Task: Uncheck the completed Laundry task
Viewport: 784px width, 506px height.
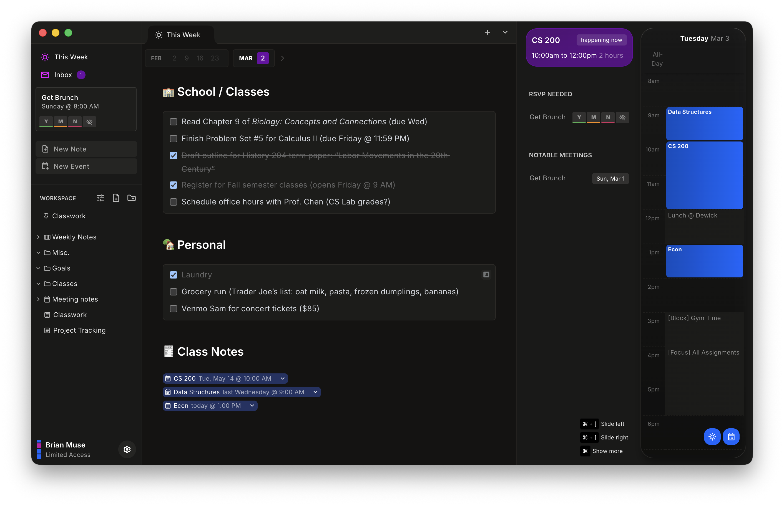Action: pos(174,275)
